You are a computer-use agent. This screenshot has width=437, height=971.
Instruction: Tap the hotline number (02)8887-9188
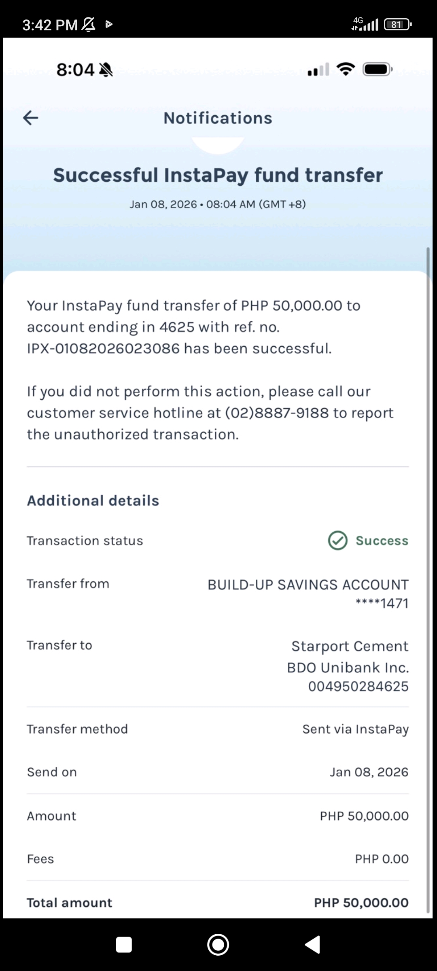(277, 413)
